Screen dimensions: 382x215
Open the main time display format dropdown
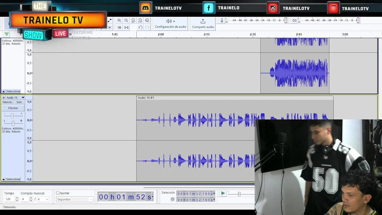(x=152, y=197)
